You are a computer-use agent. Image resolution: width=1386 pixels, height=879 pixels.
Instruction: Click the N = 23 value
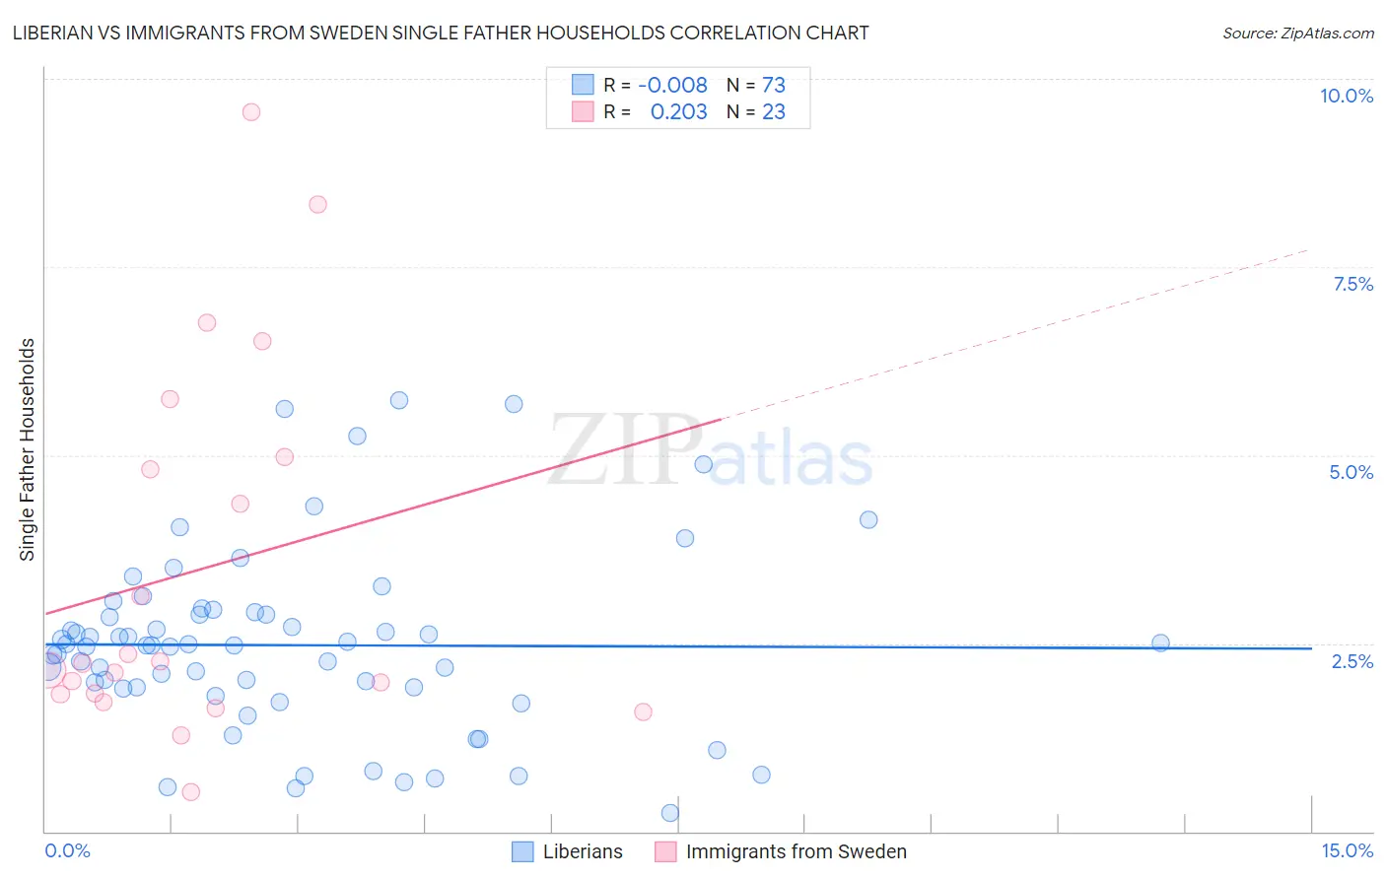756,111
